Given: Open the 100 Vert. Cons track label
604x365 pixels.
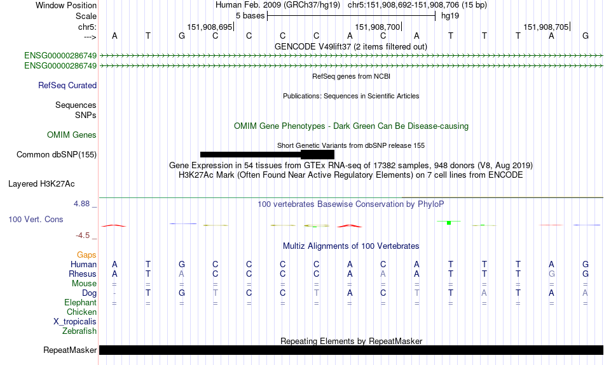Looking at the screenshot, I should coord(36,219).
